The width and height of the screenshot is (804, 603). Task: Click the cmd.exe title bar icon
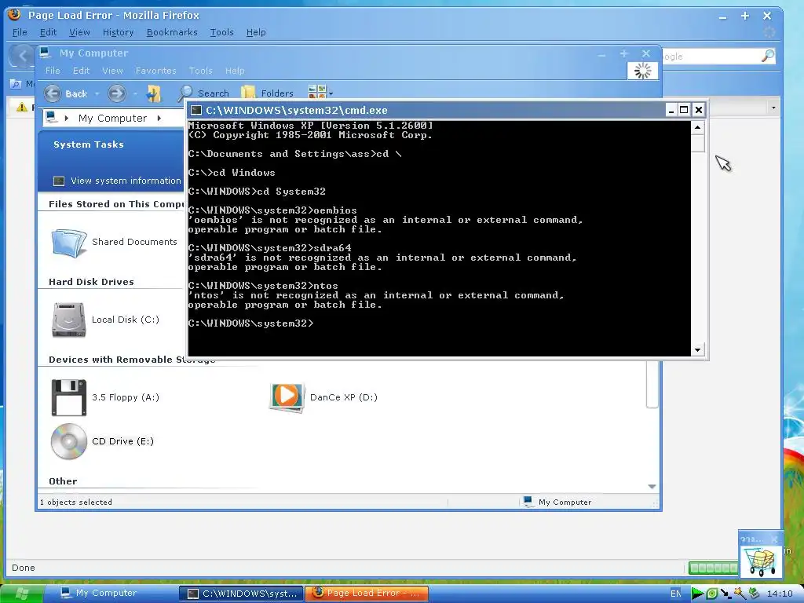196,110
